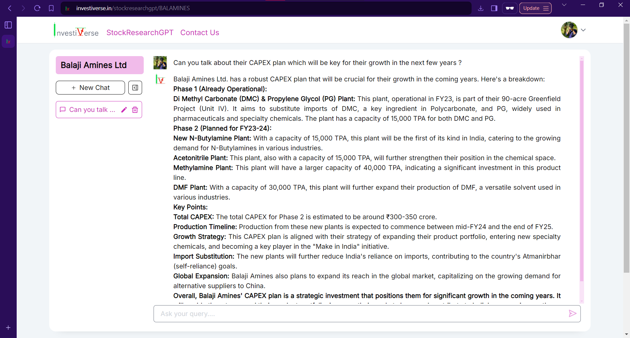Open the sidebar panel toggle icon
630x338 pixels.
point(8,25)
